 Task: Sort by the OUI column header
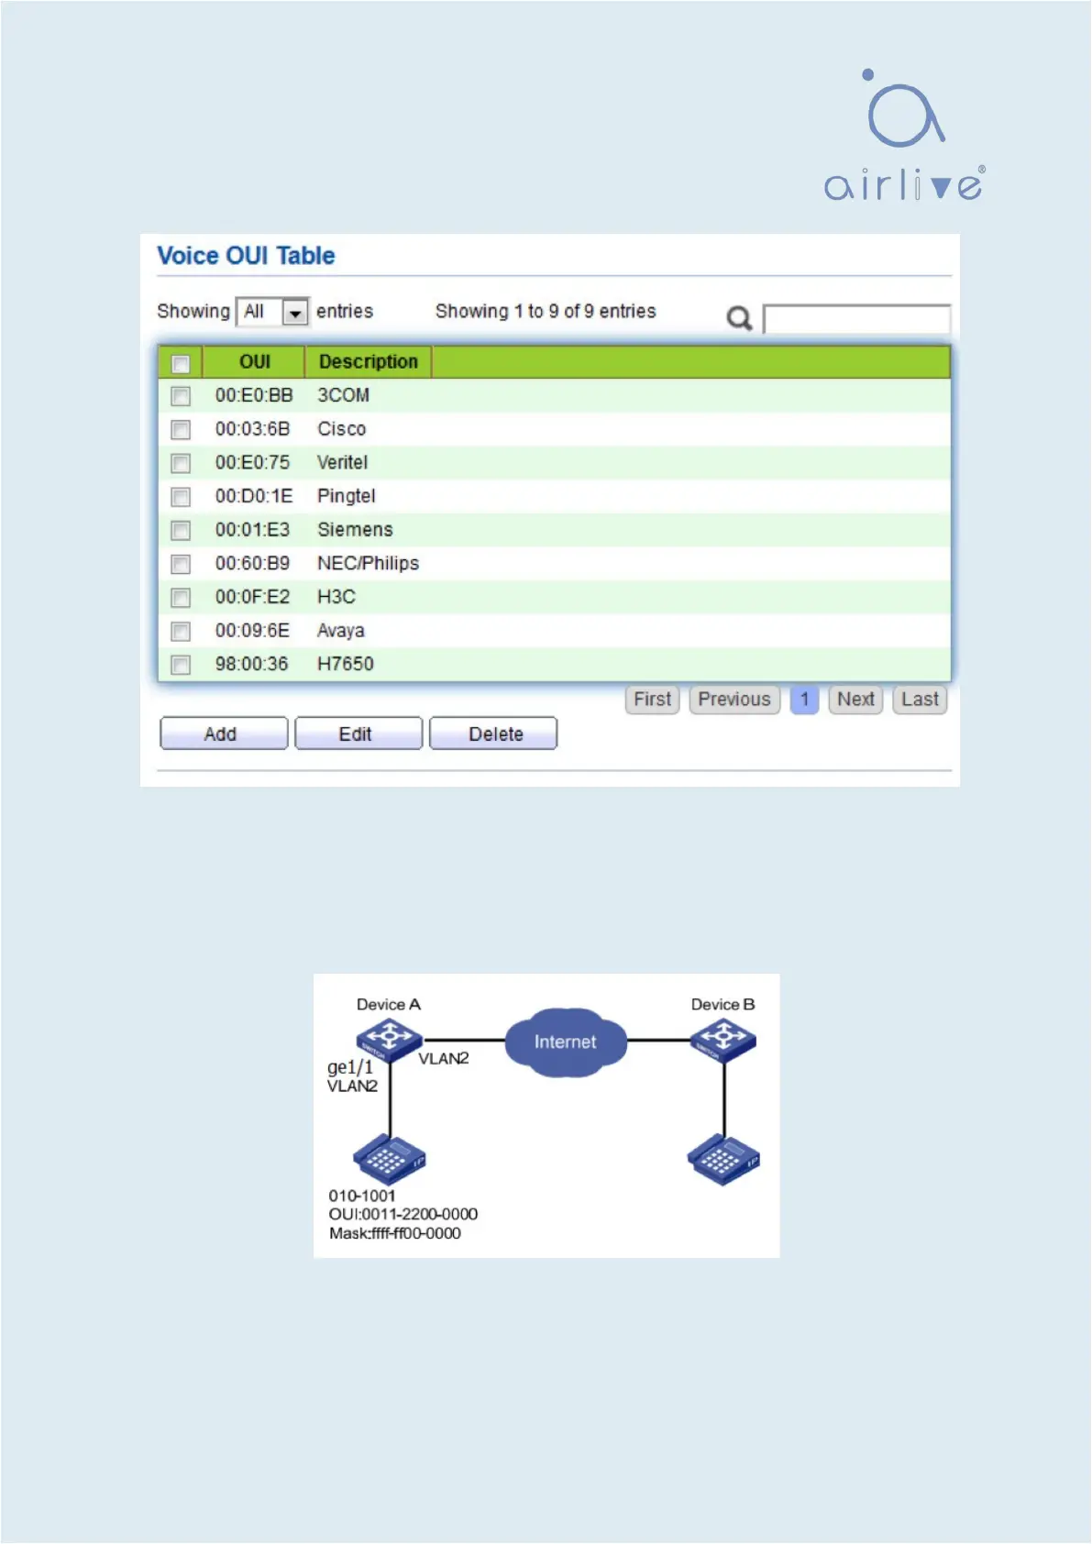pos(254,362)
